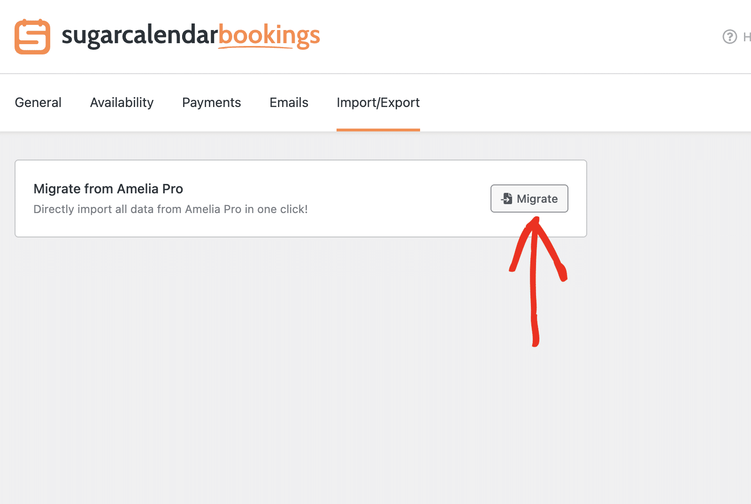Select the orange 'bookings' wordmark in the header
This screenshot has height=504, width=751.
(x=269, y=36)
